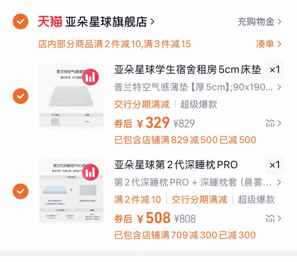Tap pink chart badge on mattress image
The width and height of the screenshot is (297, 262).
(x=90, y=77)
